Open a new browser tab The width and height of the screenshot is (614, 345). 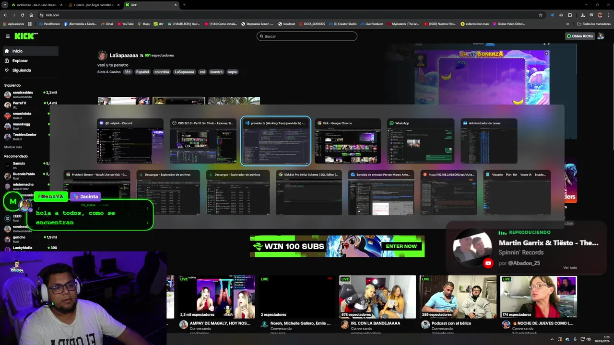point(184,5)
